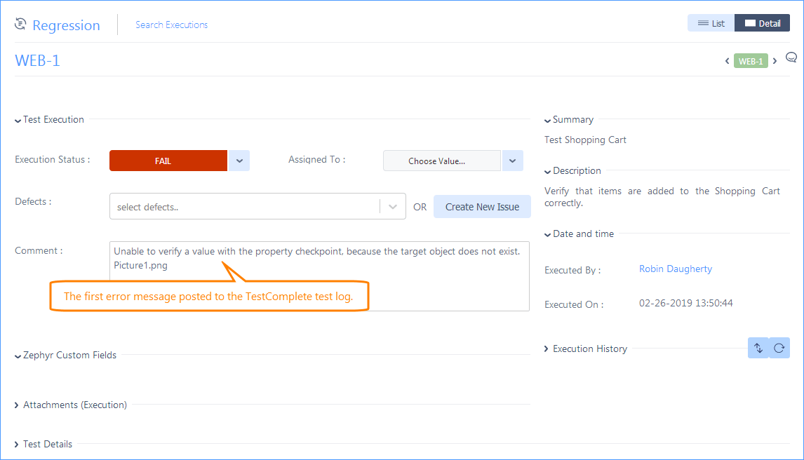Open executor profile Robin Daugherty
Screen dimensions: 804x460
pos(675,269)
